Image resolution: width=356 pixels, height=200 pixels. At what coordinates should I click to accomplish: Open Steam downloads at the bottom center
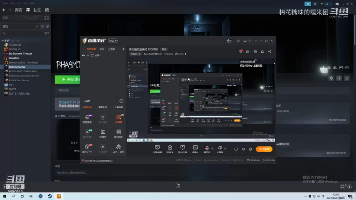[178, 186]
